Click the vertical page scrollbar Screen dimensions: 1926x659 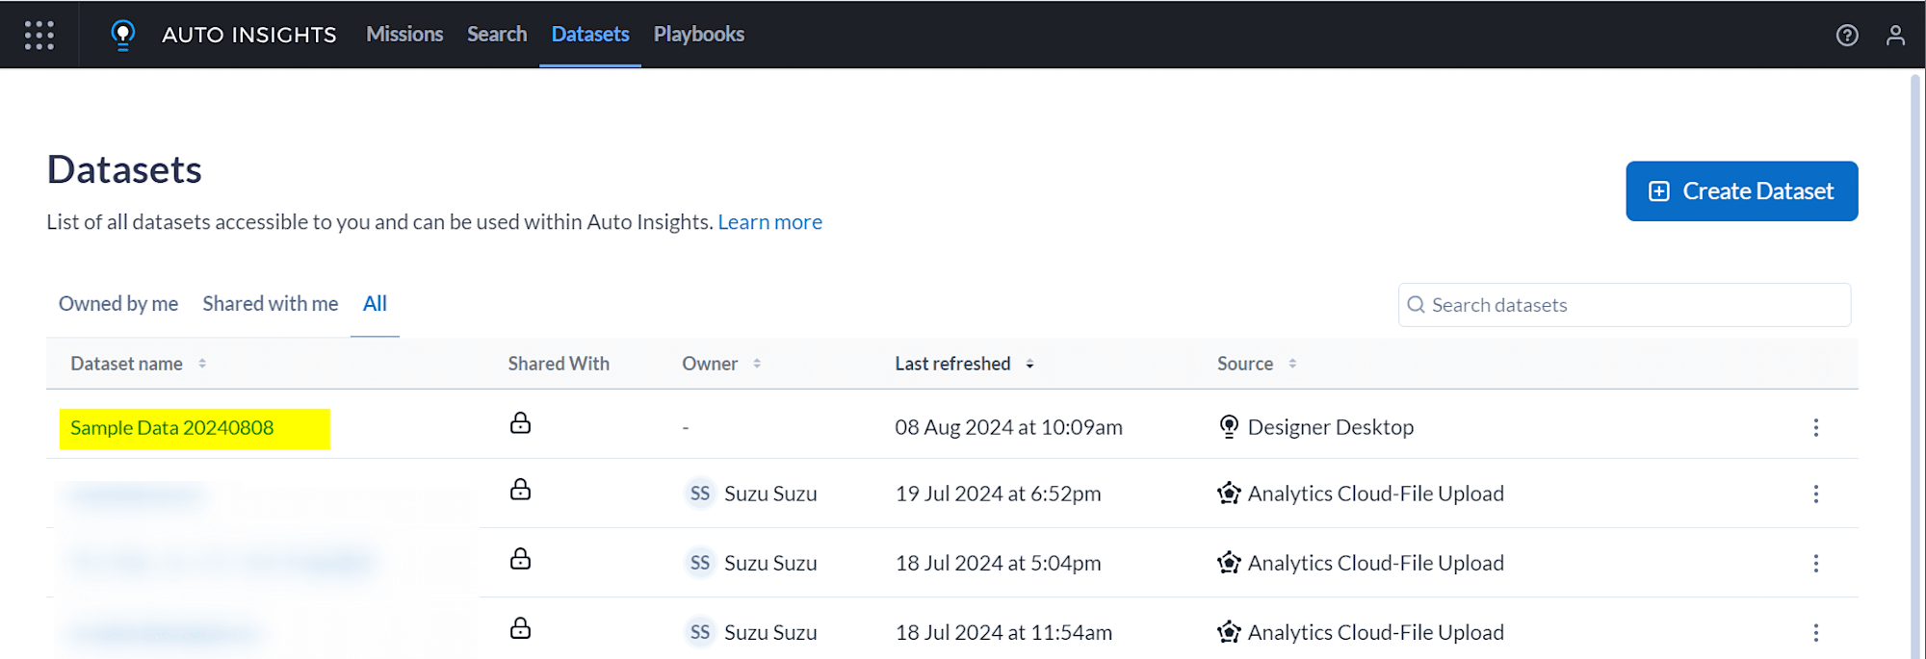point(1915,366)
